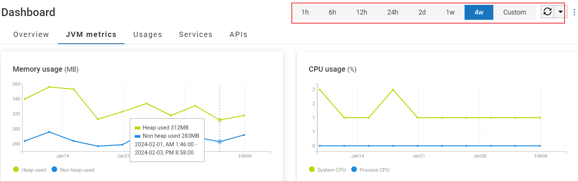Click highlighted heap data point on chart

click(219, 120)
